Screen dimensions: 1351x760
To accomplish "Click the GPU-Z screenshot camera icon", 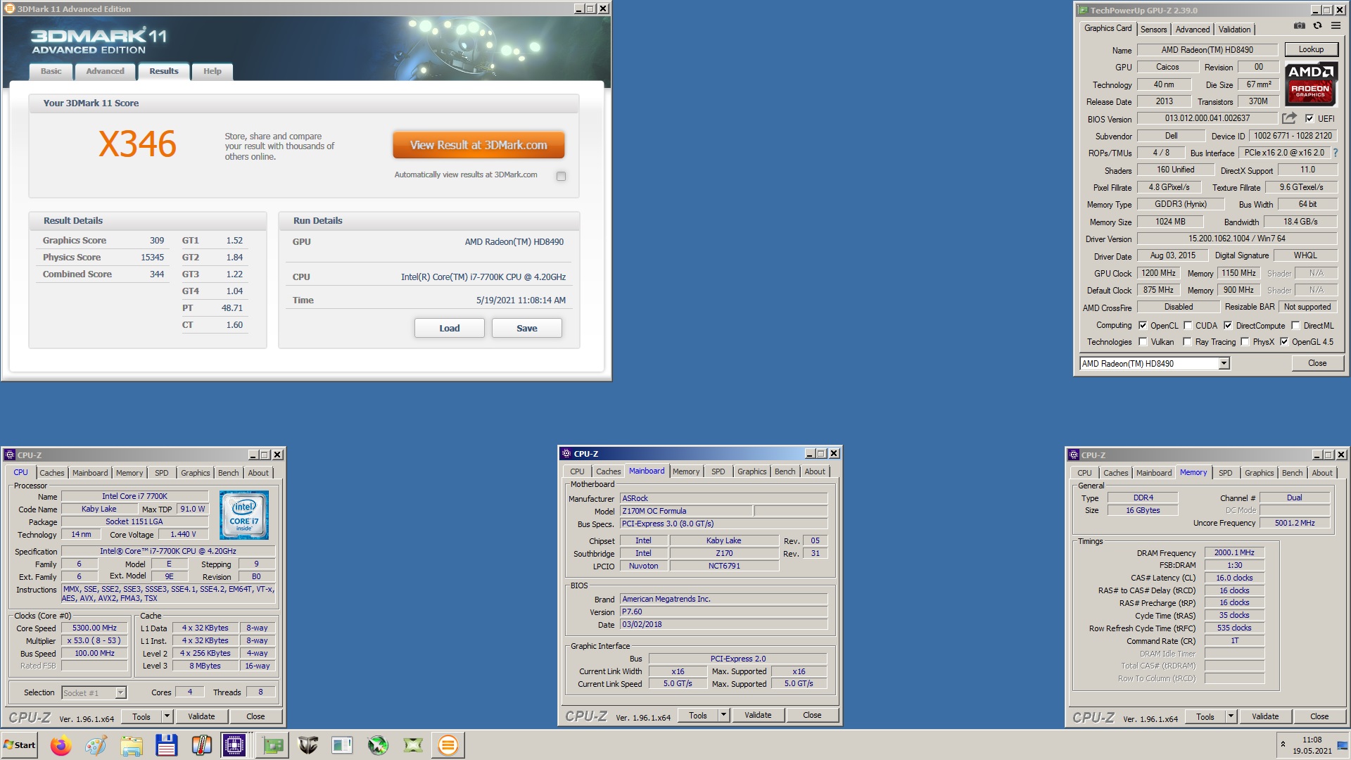I will [x=1299, y=26].
